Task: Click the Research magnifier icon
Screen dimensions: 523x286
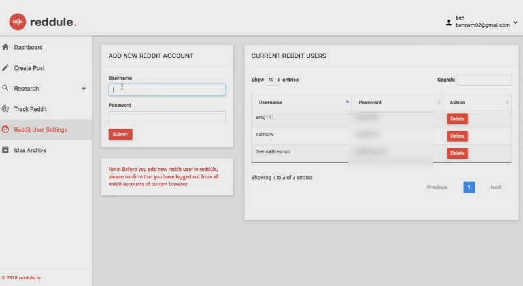Action: 5,88
